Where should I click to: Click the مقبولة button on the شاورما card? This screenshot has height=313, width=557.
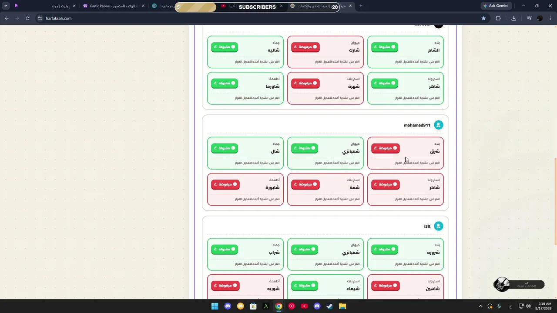click(224, 83)
